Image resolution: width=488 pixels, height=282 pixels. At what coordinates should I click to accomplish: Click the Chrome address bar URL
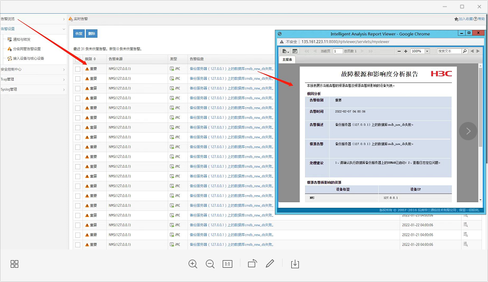345,42
